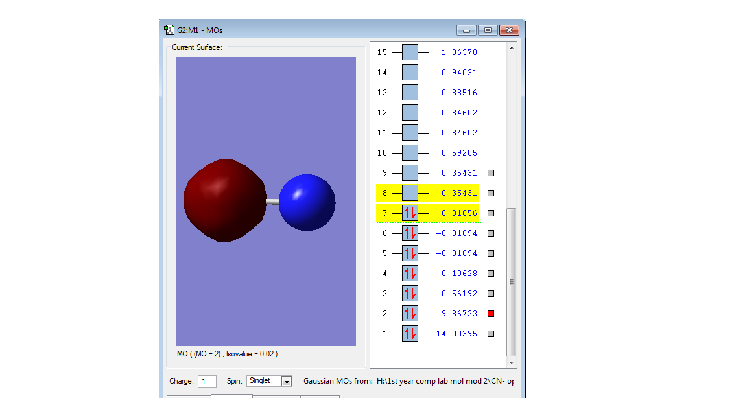
Task: Click the GaussView icon in title bar
Action: click(x=169, y=30)
